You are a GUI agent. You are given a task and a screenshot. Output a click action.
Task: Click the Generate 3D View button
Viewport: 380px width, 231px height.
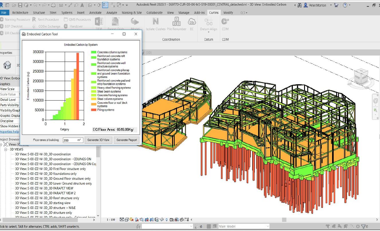[98, 140]
